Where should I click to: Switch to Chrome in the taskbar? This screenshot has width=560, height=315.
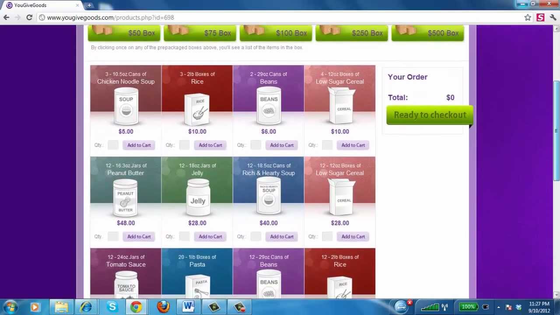coord(136,307)
